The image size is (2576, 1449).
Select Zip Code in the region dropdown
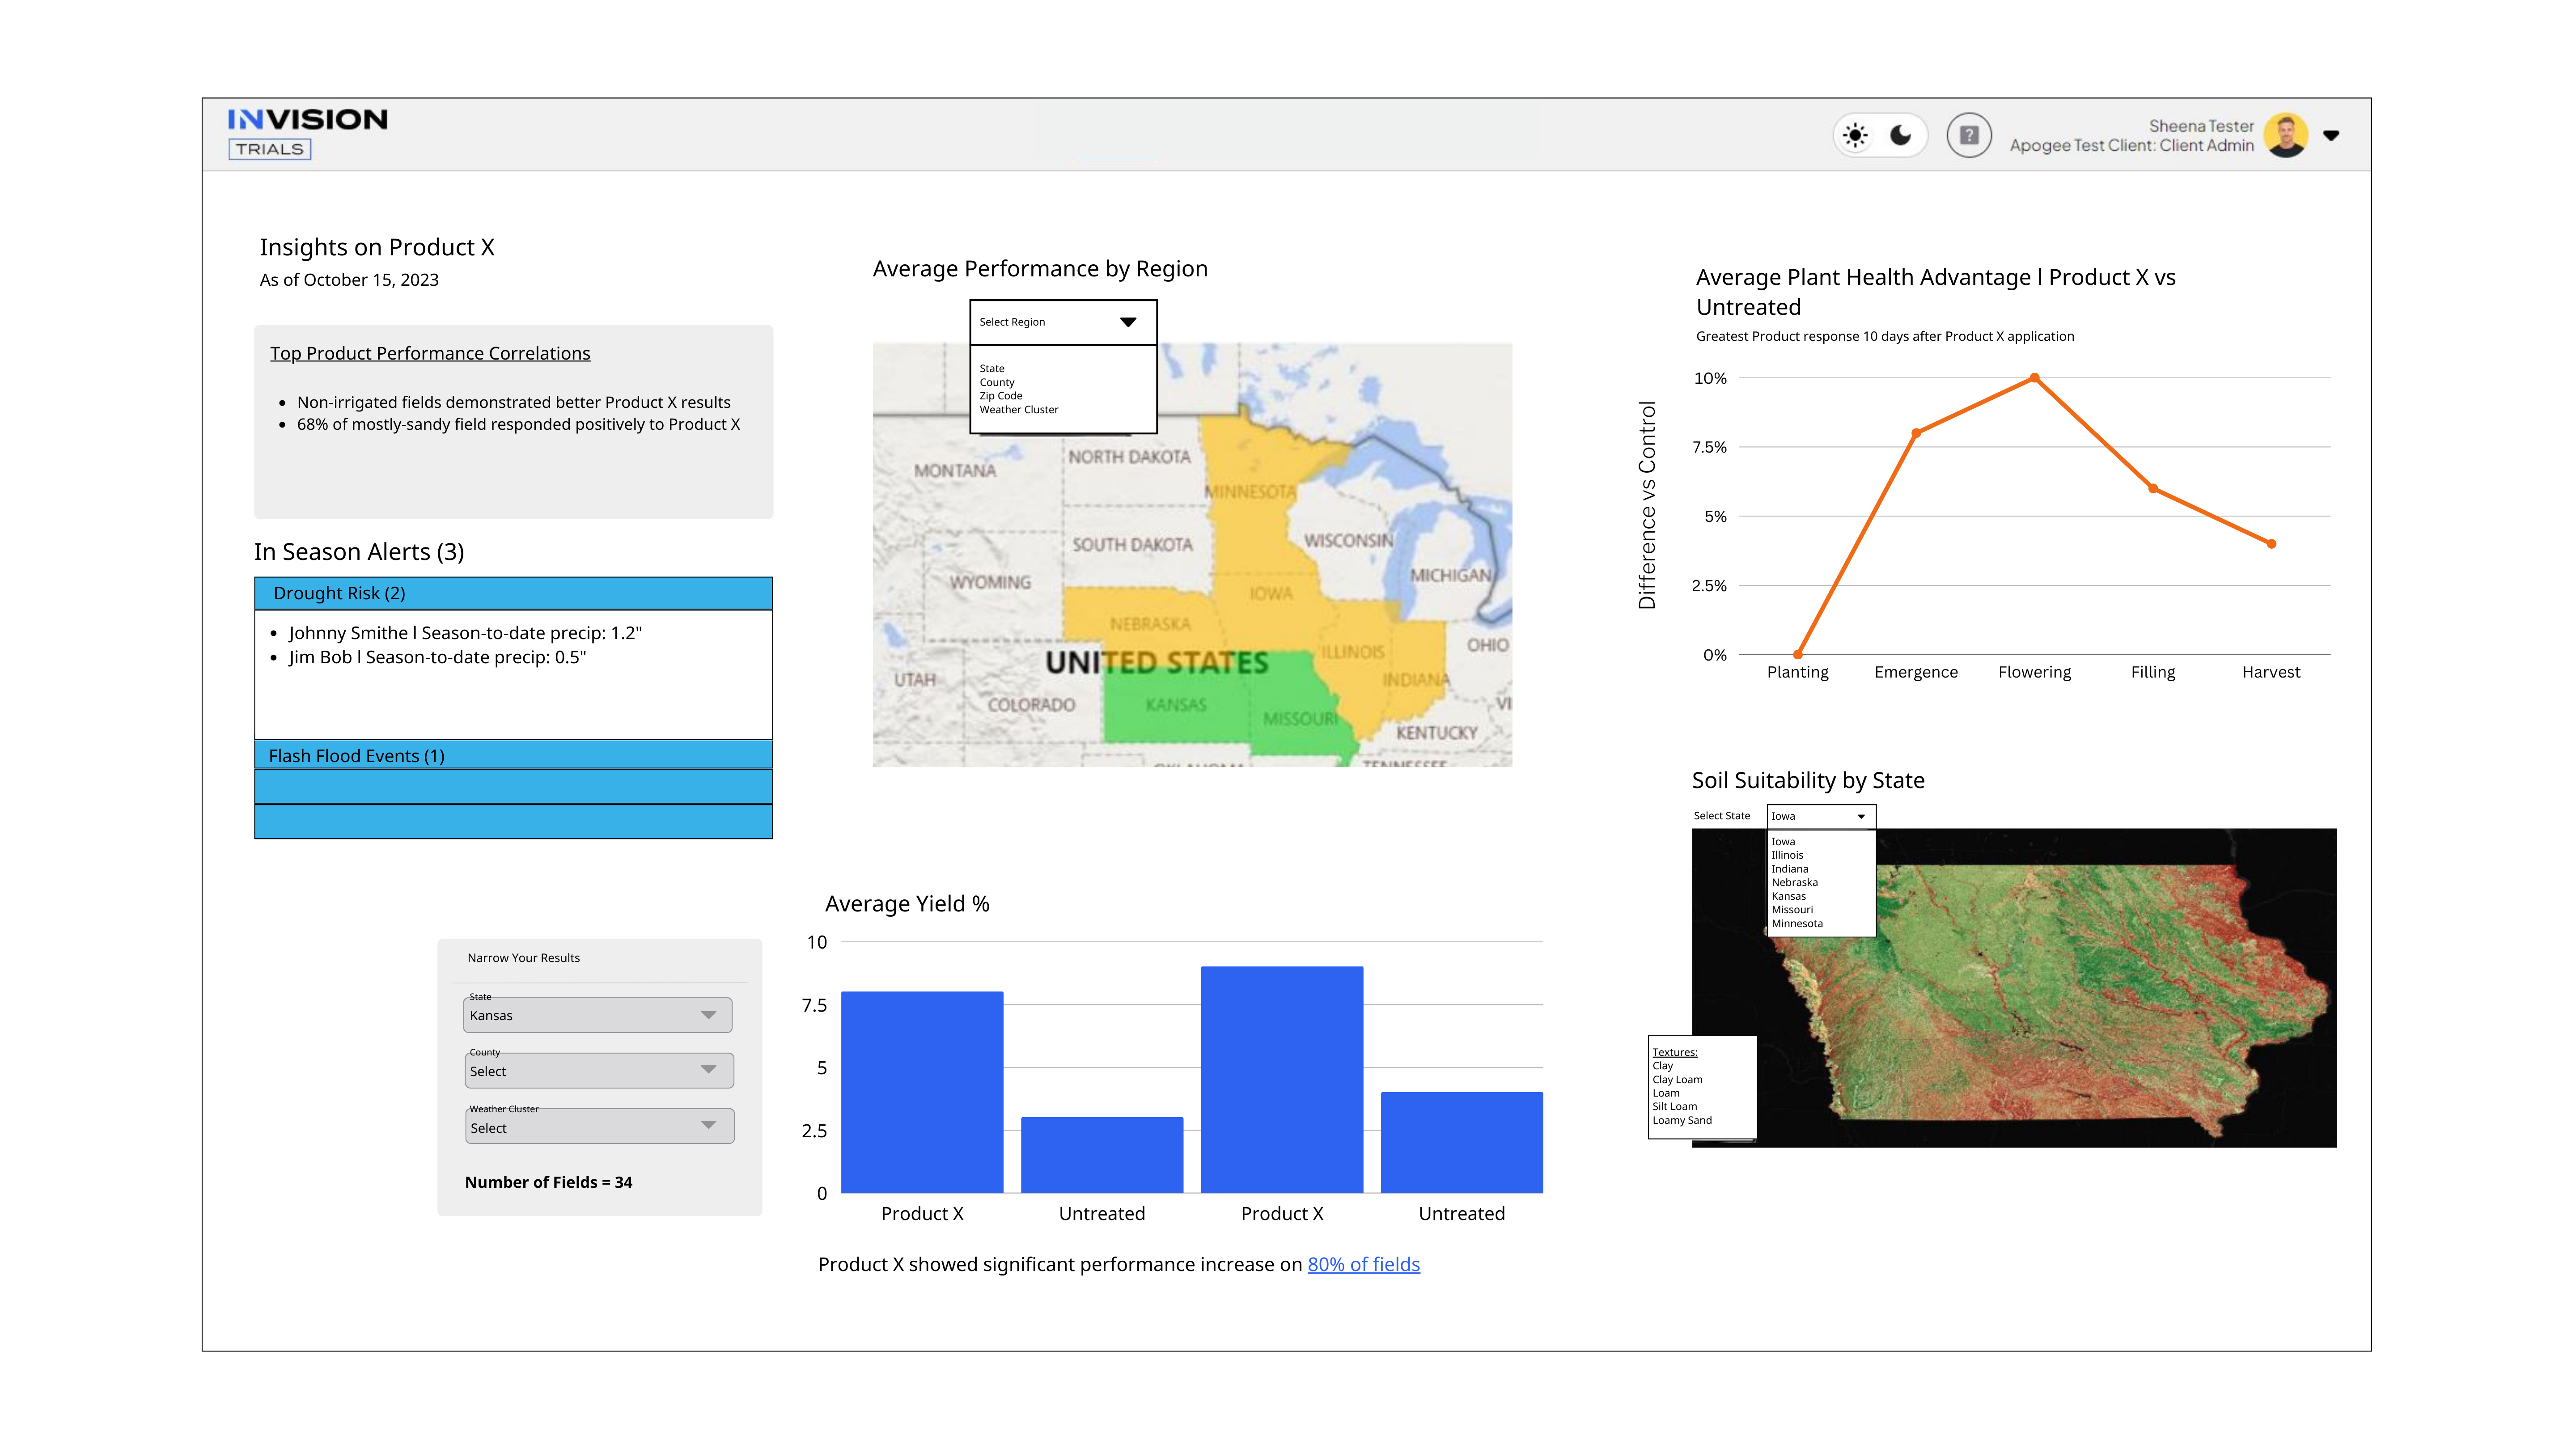point(1001,395)
